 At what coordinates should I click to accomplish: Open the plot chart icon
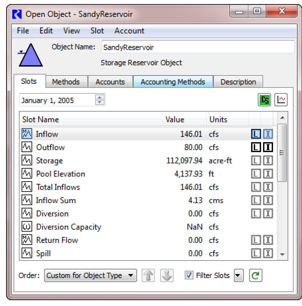click(x=281, y=100)
